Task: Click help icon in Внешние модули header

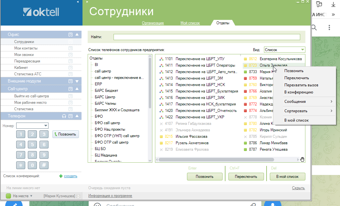Action: 71,81
